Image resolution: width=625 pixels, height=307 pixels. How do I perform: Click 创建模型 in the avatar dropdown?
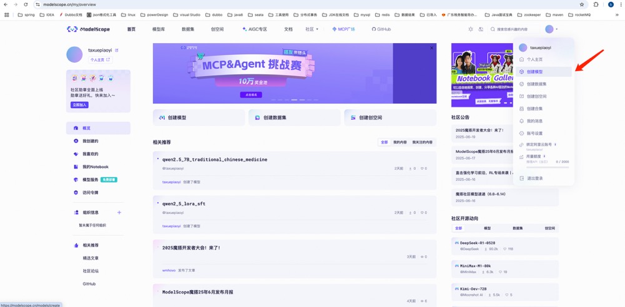click(544, 72)
